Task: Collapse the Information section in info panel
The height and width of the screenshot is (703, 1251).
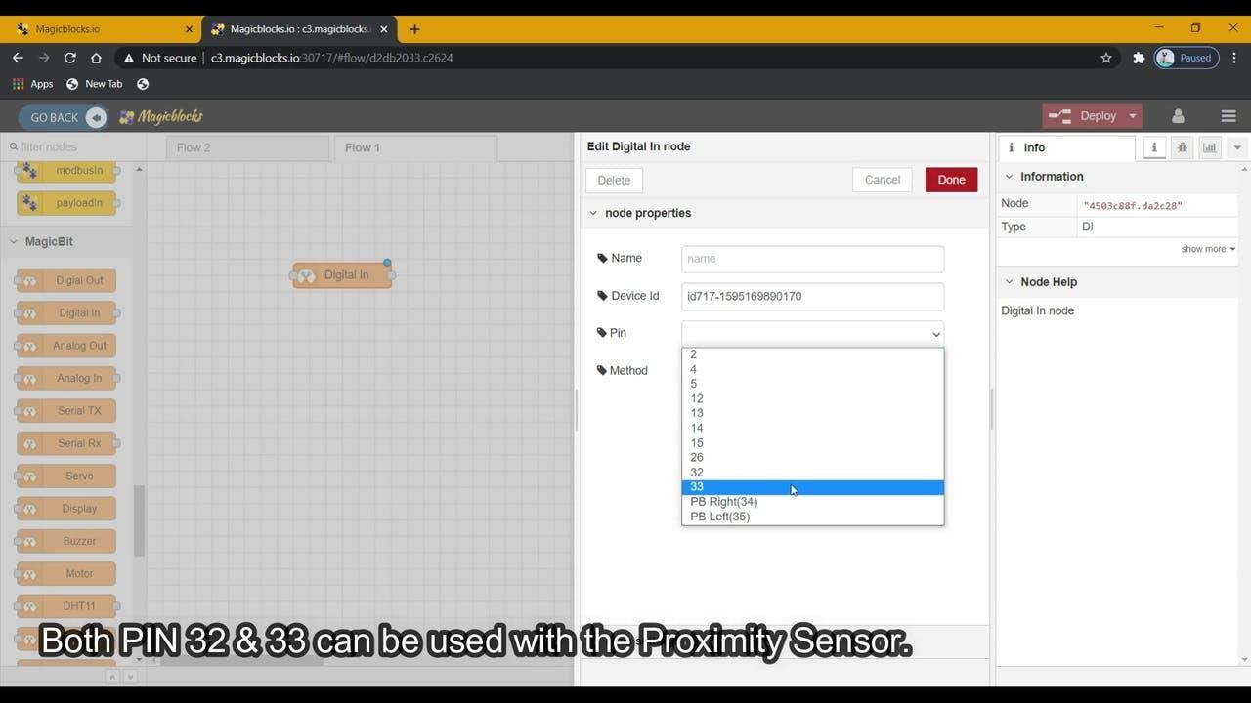Action: coord(1010,176)
